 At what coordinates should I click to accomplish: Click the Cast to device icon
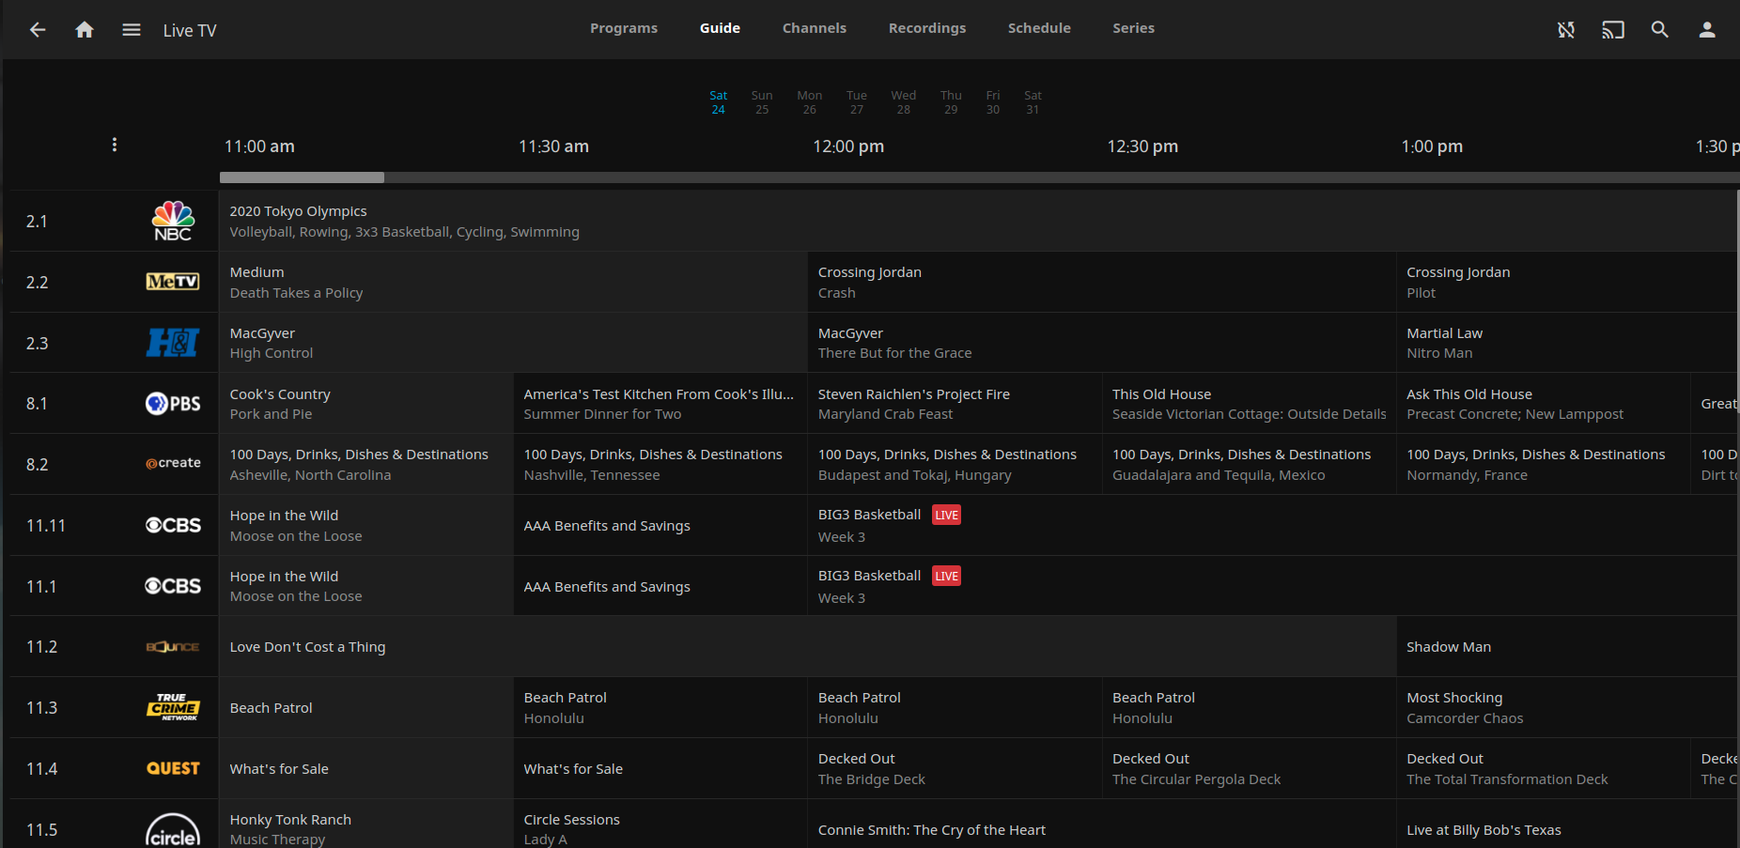[1613, 30]
